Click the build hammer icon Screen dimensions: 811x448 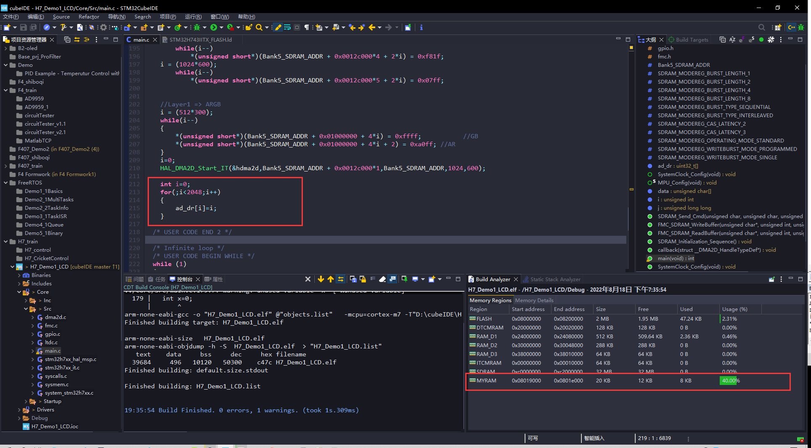(63, 27)
